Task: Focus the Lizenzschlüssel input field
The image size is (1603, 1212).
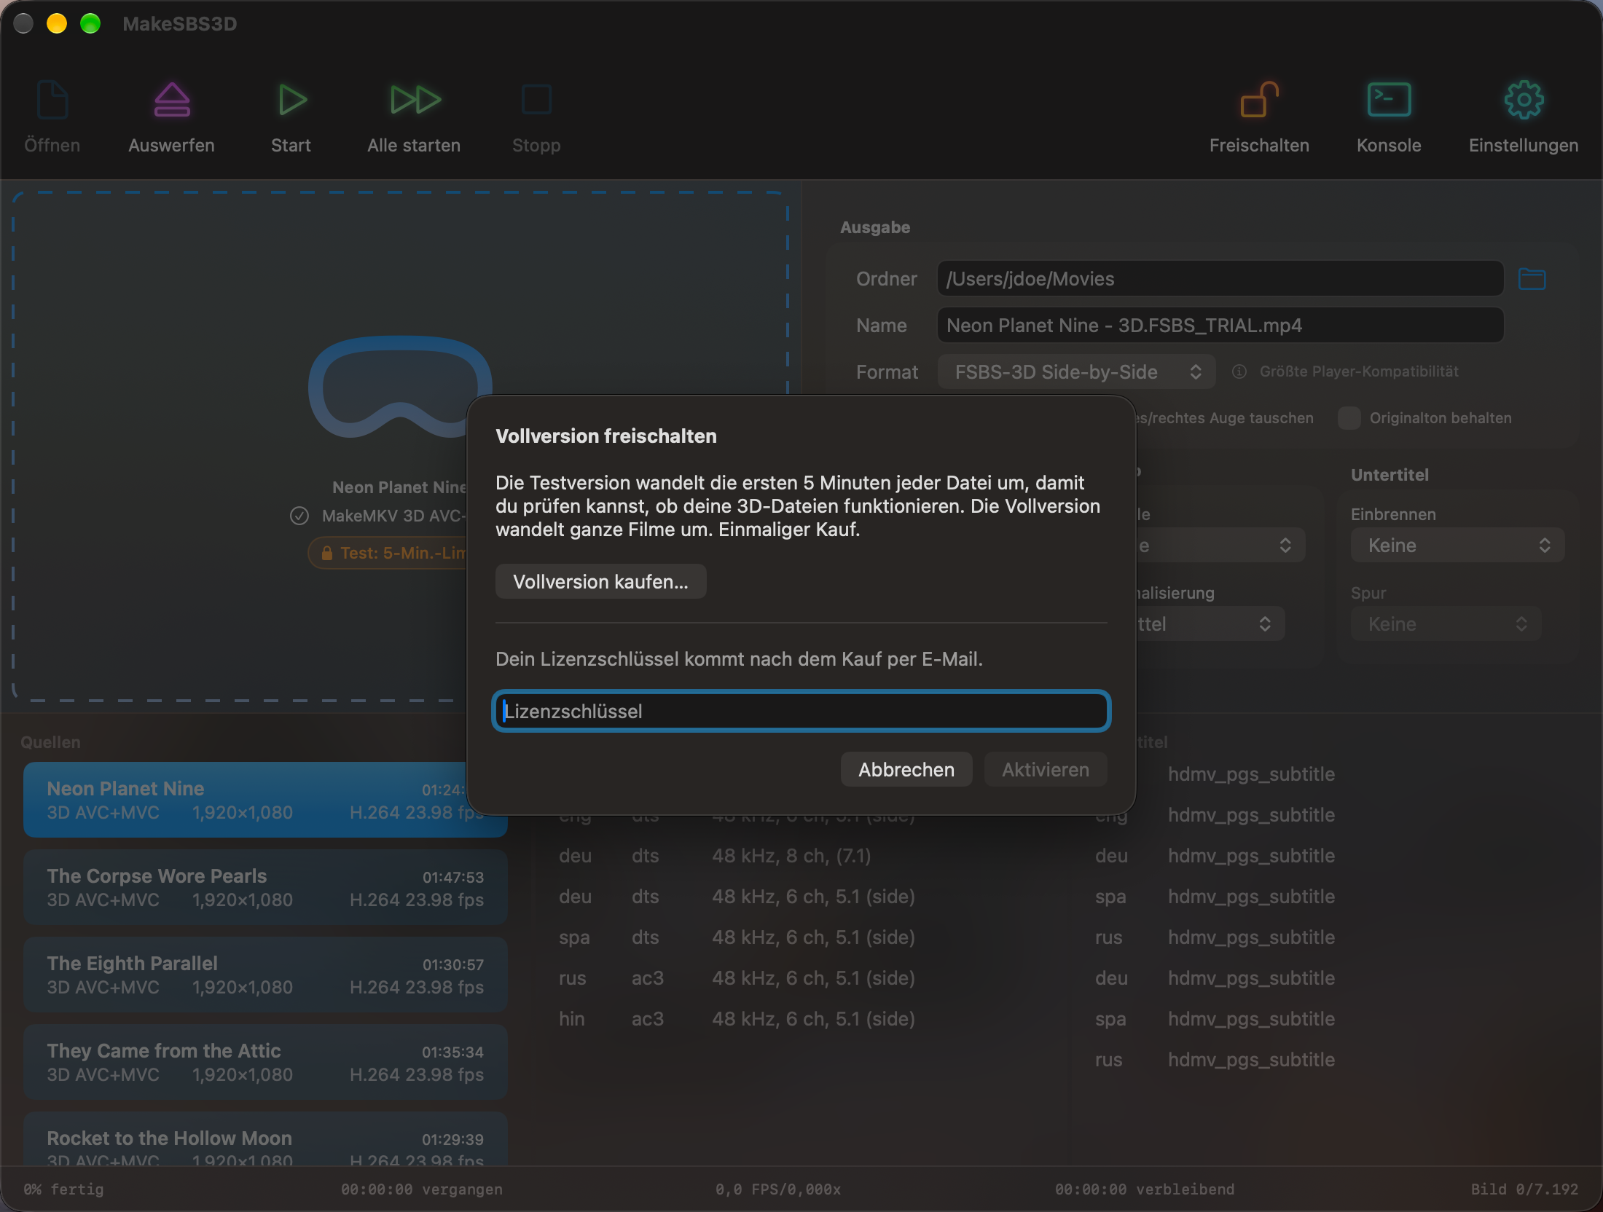Action: (x=801, y=712)
